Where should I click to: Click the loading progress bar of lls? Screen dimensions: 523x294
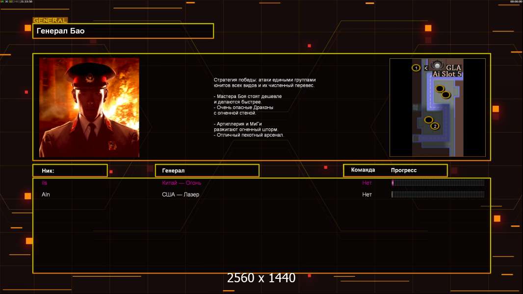pyautogui.click(x=438, y=182)
